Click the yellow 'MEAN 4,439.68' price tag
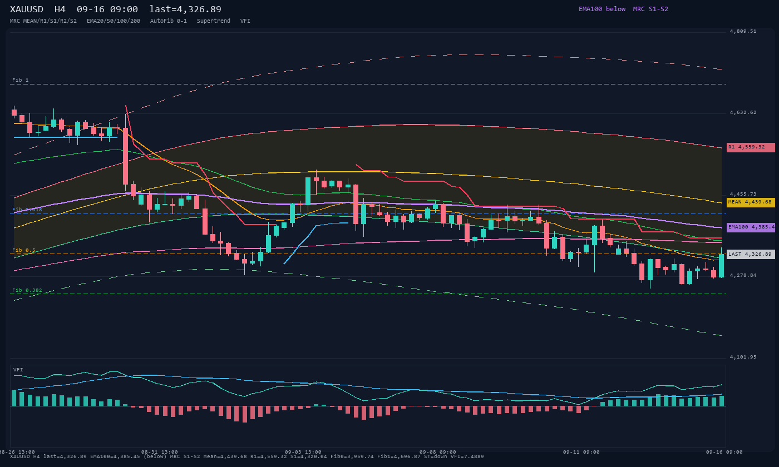779x467 pixels. point(751,202)
